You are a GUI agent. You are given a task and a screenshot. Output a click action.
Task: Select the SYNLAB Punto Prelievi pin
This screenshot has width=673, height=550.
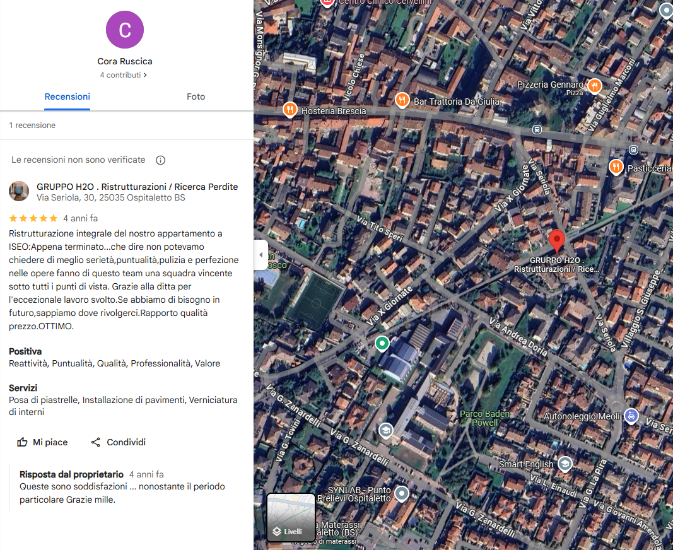tap(402, 494)
